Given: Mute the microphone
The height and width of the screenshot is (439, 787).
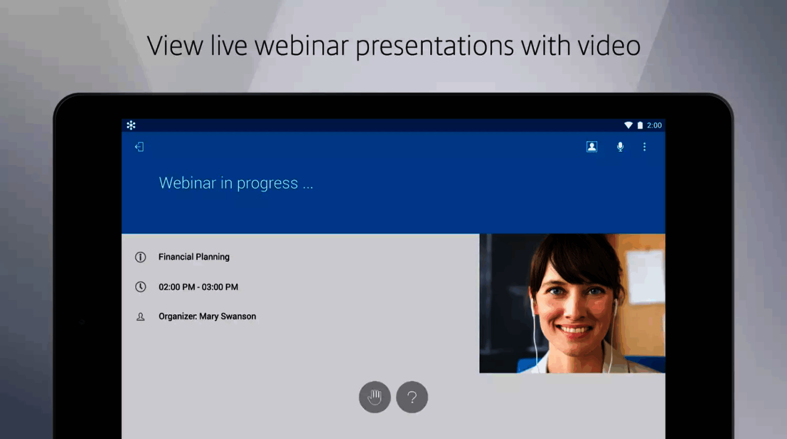Looking at the screenshot, I should pos(620,147).
